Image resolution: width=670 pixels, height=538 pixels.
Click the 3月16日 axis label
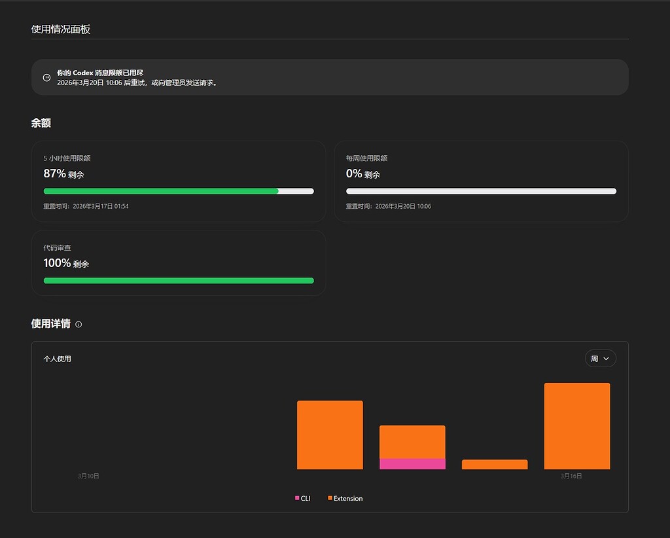(571, 476)
